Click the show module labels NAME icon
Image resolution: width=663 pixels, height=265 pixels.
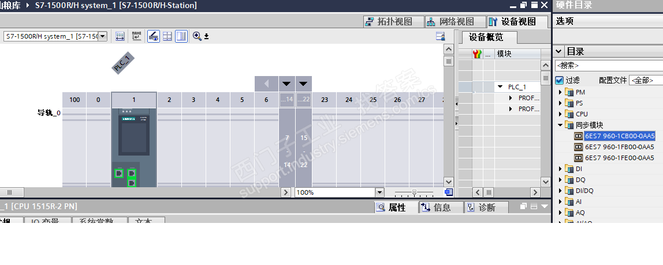(136, 36)
